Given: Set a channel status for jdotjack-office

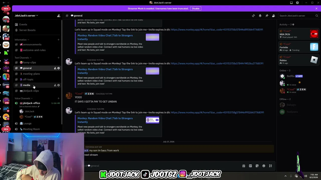Looking at the screenshot, I should (x=29, y=106).
